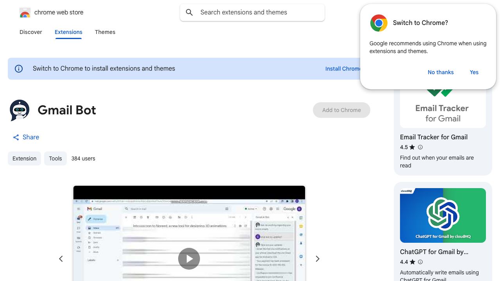The image size is (500, 281).
Task: Click Yes in Switch to Chrome popup
Action: [474, 72]
